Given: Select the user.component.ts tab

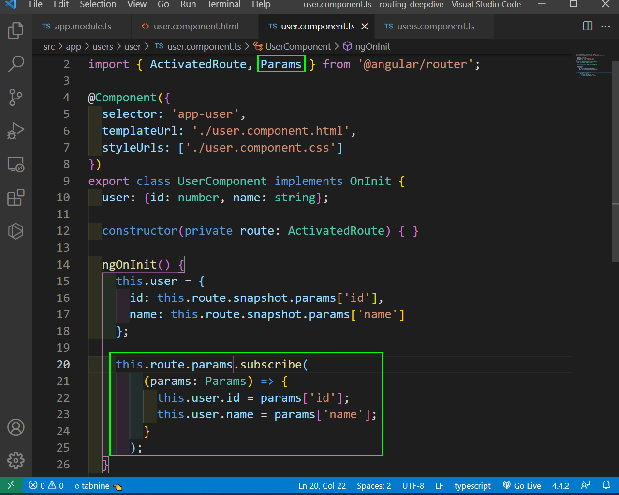Looking at the screenshot, I should coord(318,27).
